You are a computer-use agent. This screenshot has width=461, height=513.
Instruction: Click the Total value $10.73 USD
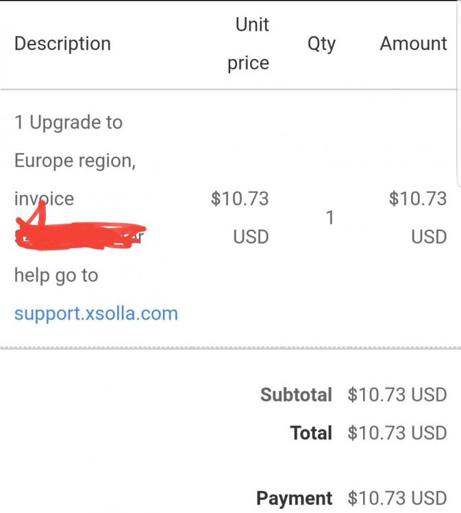click(397, 433)
